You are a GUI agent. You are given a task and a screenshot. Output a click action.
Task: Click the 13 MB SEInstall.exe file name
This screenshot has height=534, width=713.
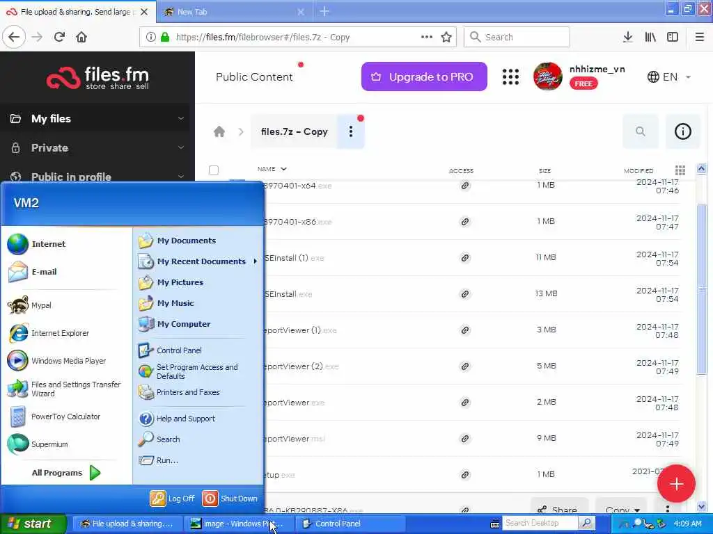[288, 294]
